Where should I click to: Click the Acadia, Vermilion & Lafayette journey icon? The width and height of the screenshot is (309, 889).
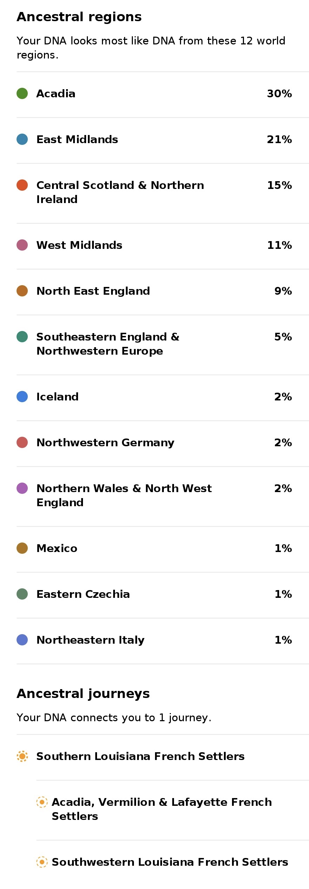tap(42, 802)
